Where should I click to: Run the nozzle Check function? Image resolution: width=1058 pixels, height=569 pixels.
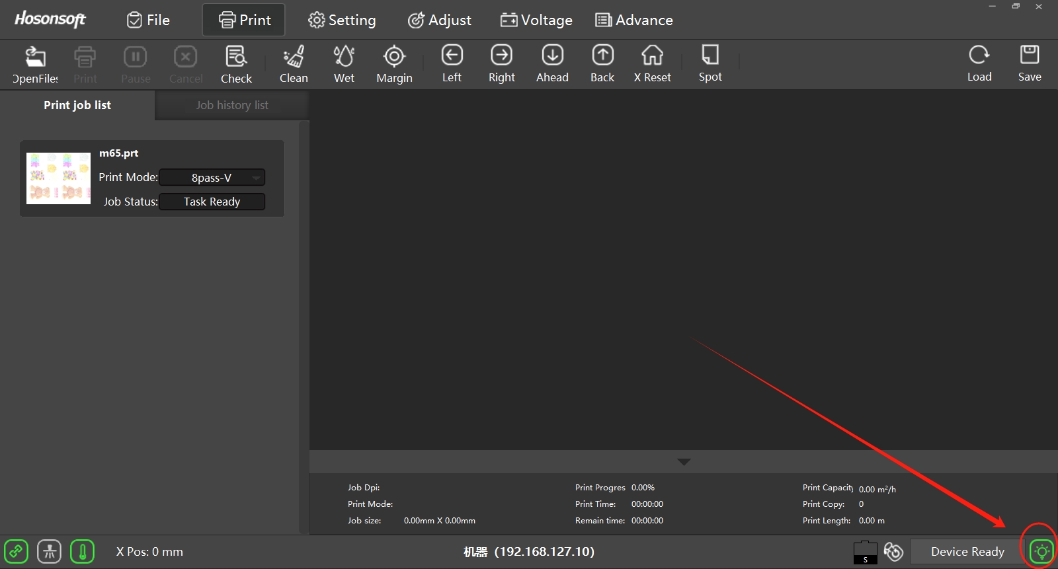click(x=236, y=64)
